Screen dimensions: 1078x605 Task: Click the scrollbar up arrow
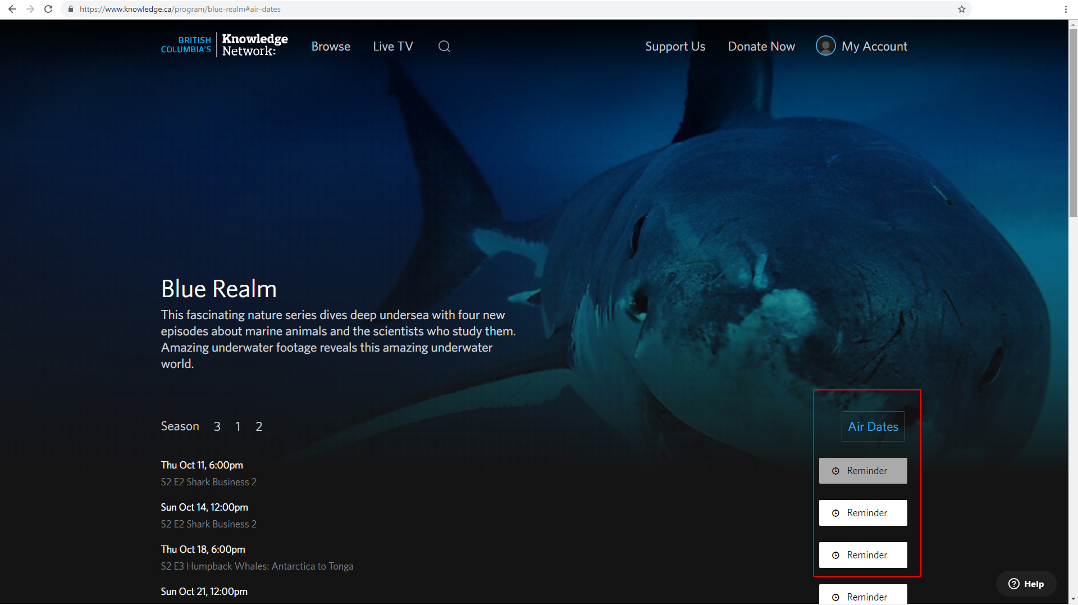1073,24
